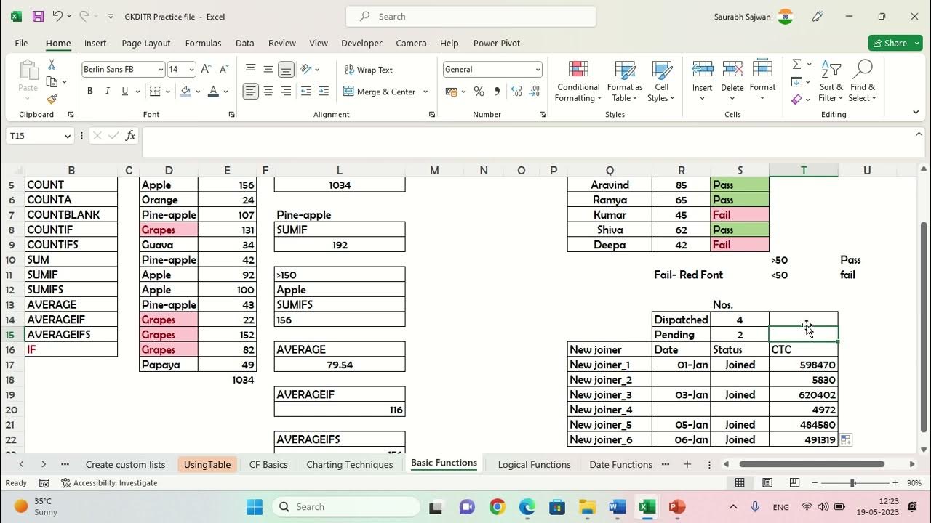Click the Cut scissors icon

pos(52,65)
